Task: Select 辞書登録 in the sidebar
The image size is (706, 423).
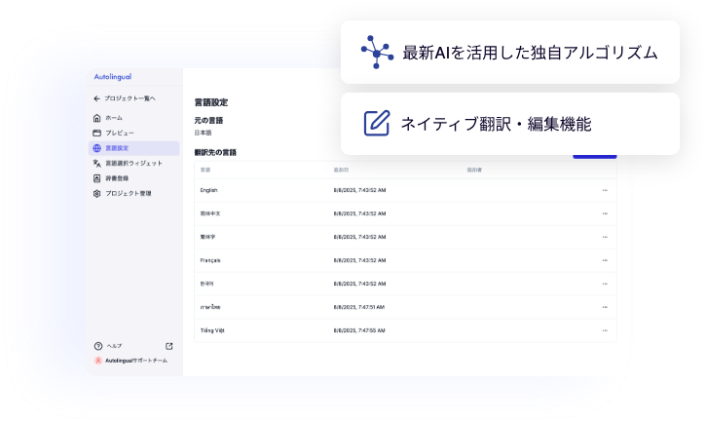Action: 120,178
